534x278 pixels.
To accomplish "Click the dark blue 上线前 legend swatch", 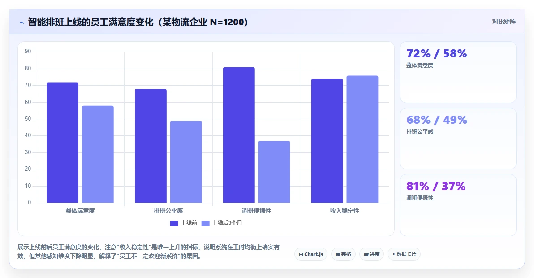I will click(174, 223).
